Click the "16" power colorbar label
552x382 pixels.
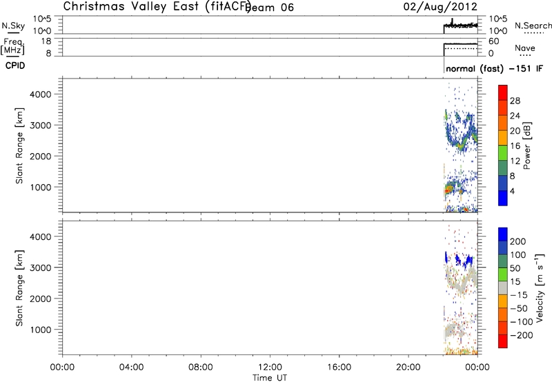coord(515,146)
